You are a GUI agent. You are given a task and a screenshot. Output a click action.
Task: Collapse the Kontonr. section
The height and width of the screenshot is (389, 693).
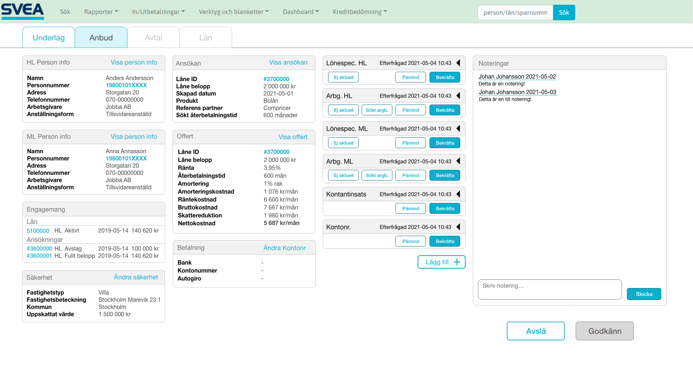(458, 227)
